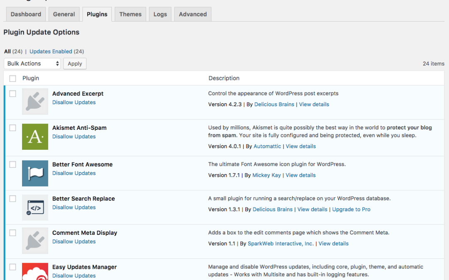
Task: Check the Better Search Replace row checkbox
Action: 12,199
